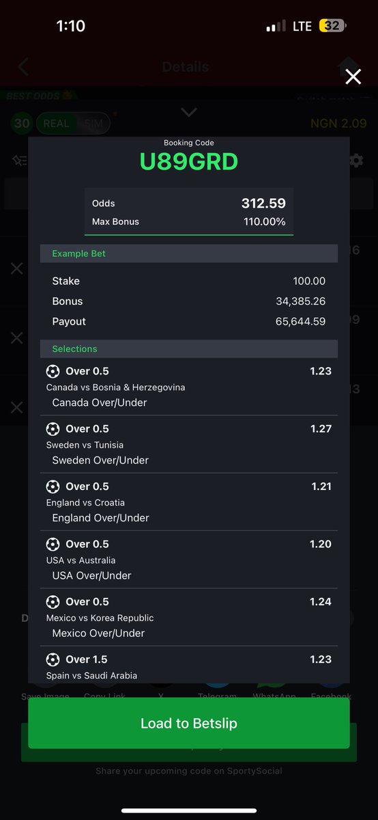Image resolution: width=378 pixels, height=820 pixels.
Task: Close the booking code popup with X
Action: [353, 77]
